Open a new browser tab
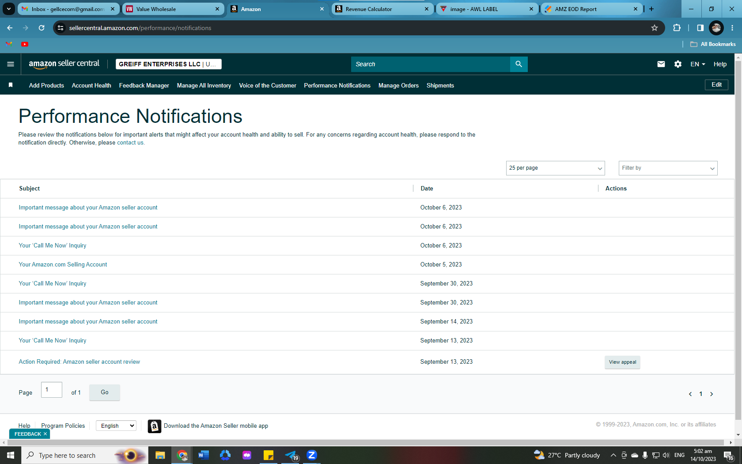The image size is (742, 464). pos(651,9)
